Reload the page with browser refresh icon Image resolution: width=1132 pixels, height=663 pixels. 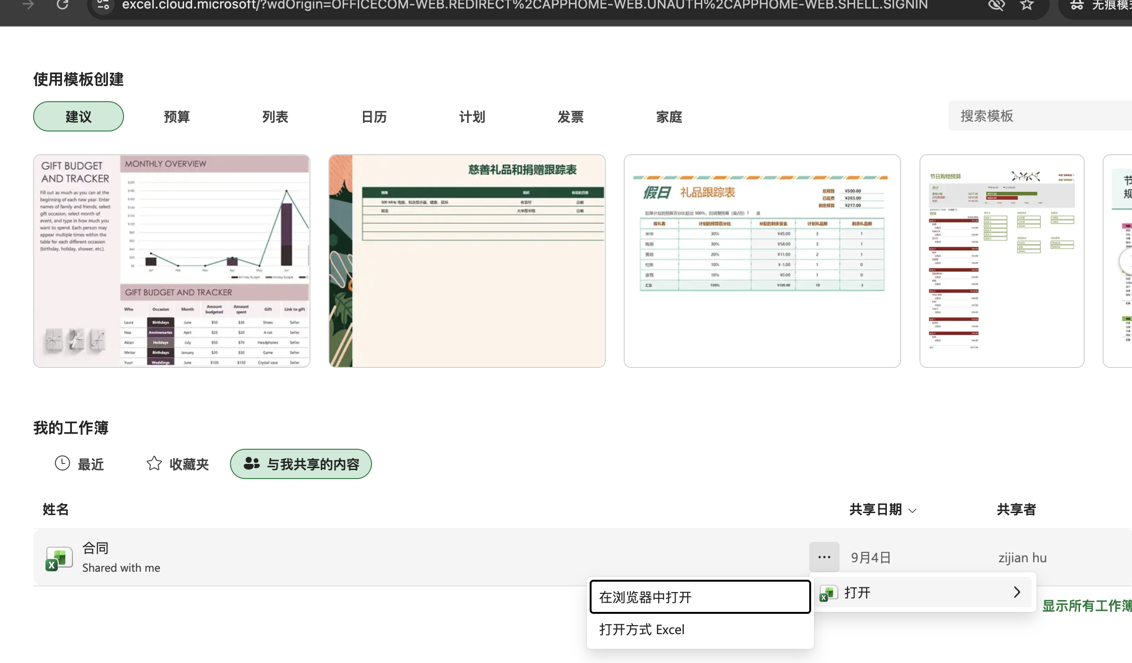(62, 5)
